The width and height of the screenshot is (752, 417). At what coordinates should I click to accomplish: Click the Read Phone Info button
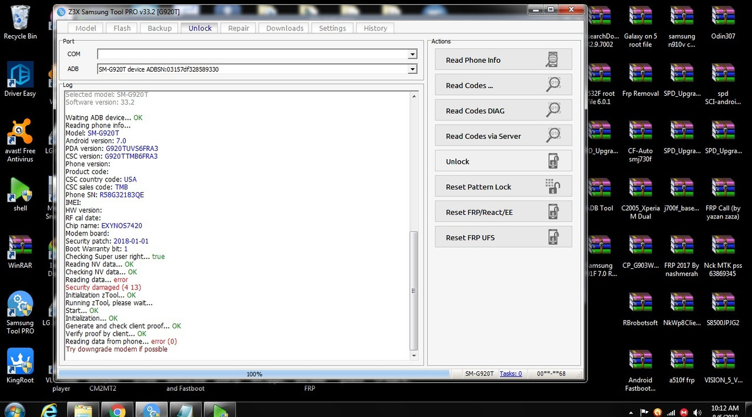coord(503,60)
